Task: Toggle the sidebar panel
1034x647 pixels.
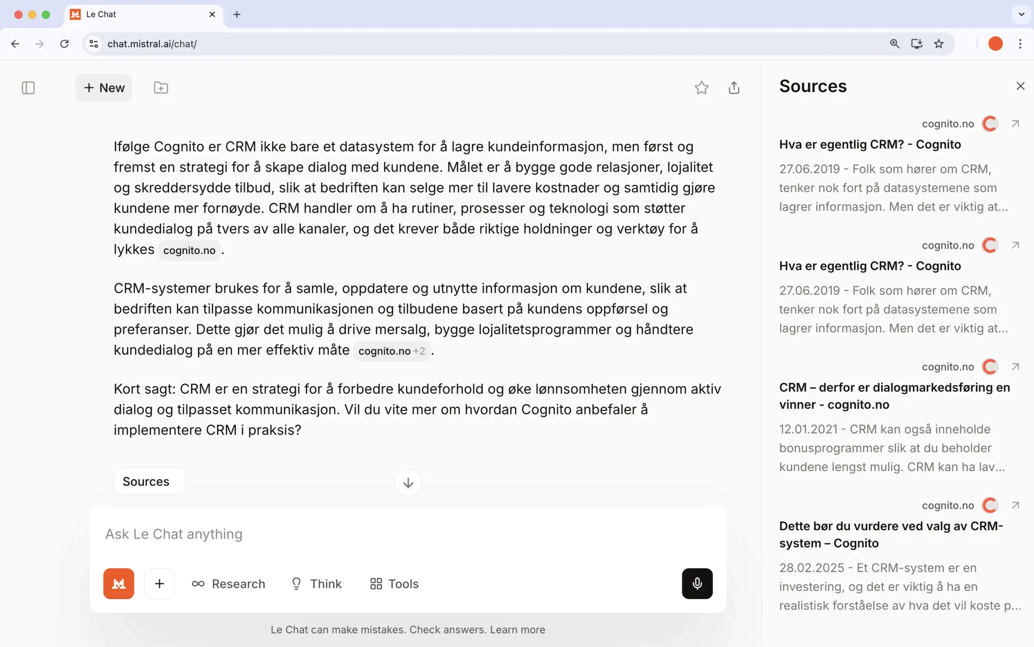Action: 28,88
